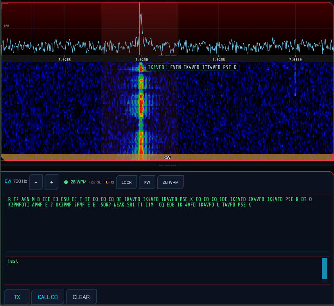The image size is (334, 306).
Task: Toggle the LOCK button
Action: (x=127, y=182)
